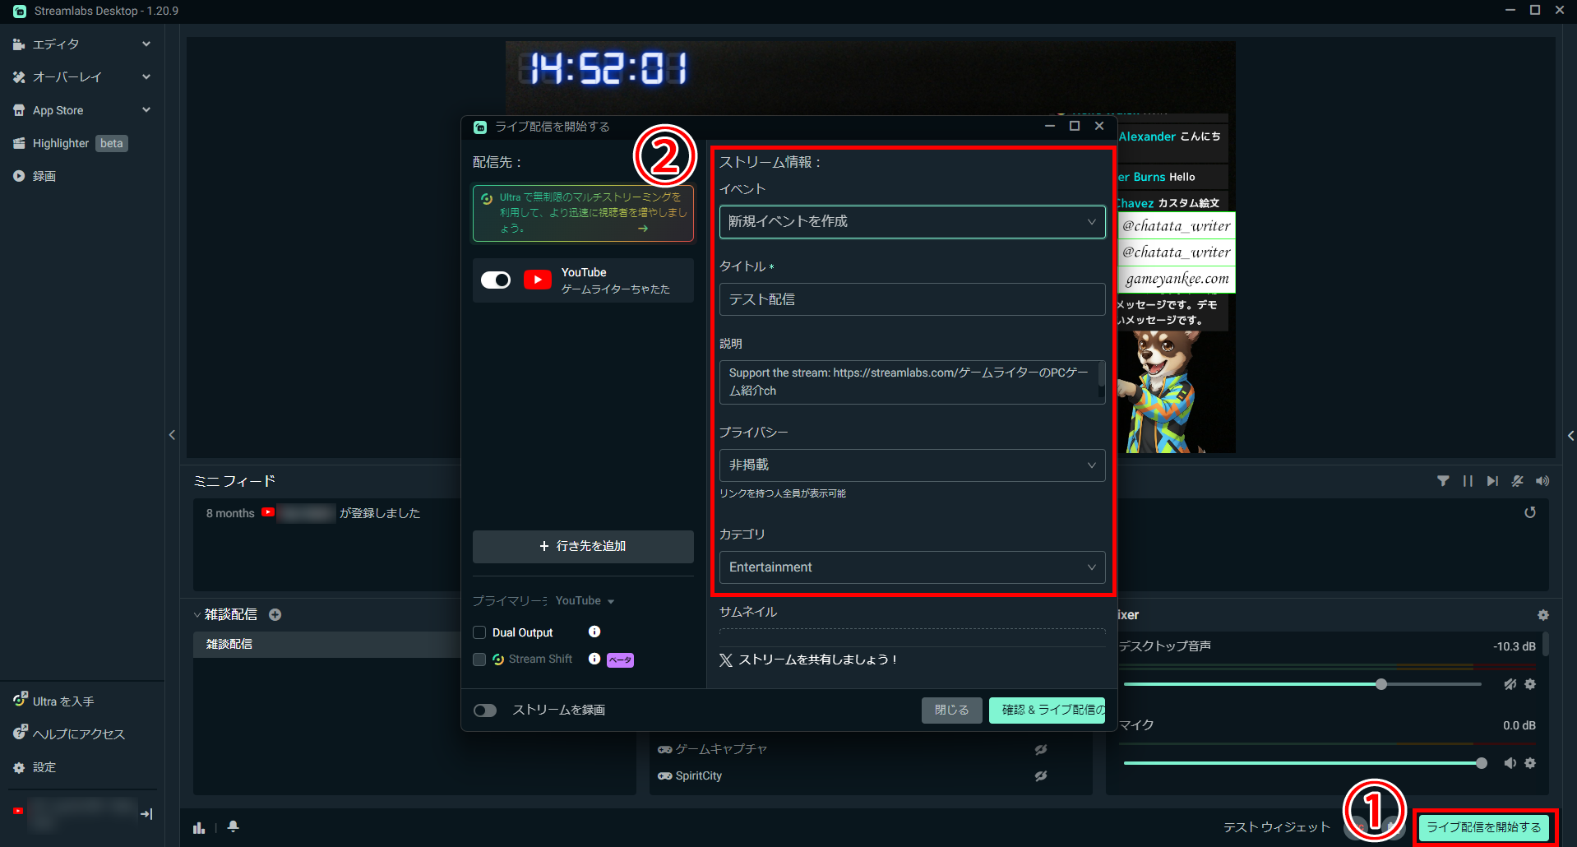Click the Ultra multistream promo banner
Image resolution: width=1577 pixels, height=847 pixels.
[x=583, y=213]
